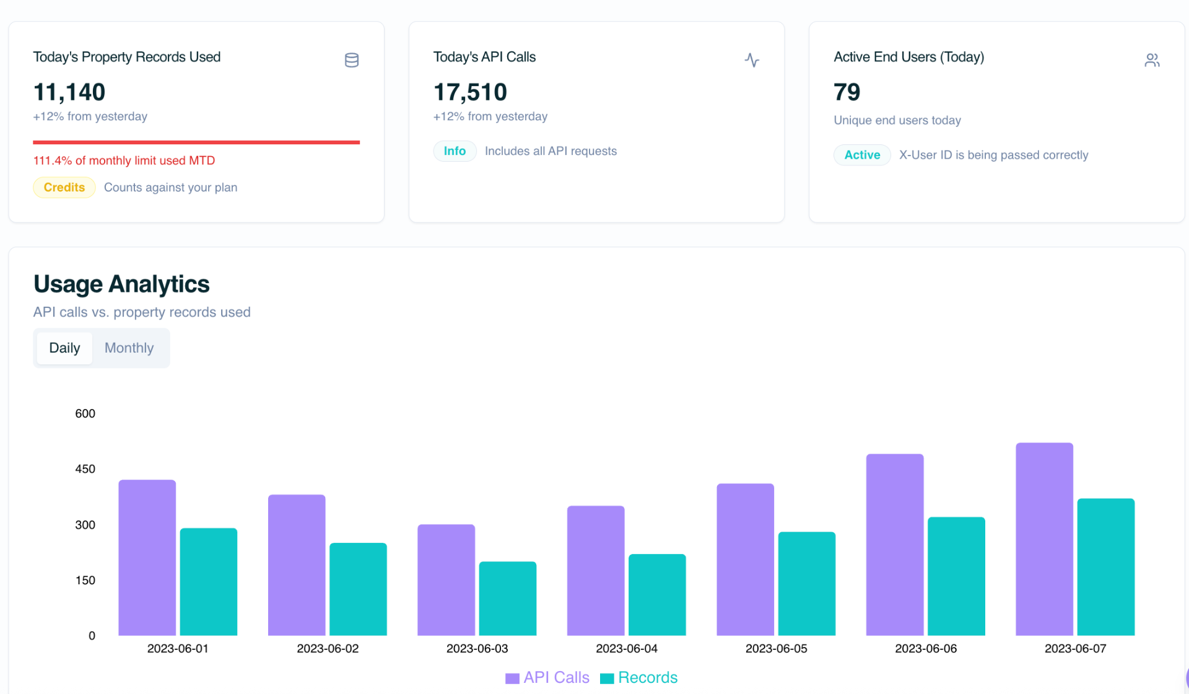Click the Credits badge
Screen dimensions: 1189x694
(64, 187)
